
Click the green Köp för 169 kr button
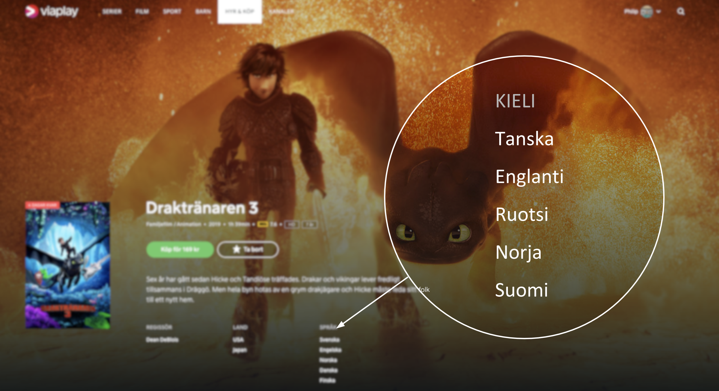180,249
